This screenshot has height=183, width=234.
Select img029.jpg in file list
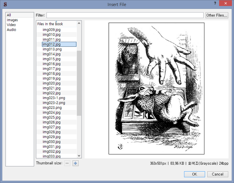(52, 137)
